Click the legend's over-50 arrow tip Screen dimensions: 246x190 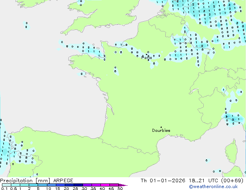point(123,185)
